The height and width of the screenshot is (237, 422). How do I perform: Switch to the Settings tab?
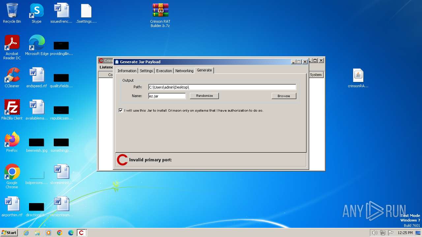[x=146, y=71]
